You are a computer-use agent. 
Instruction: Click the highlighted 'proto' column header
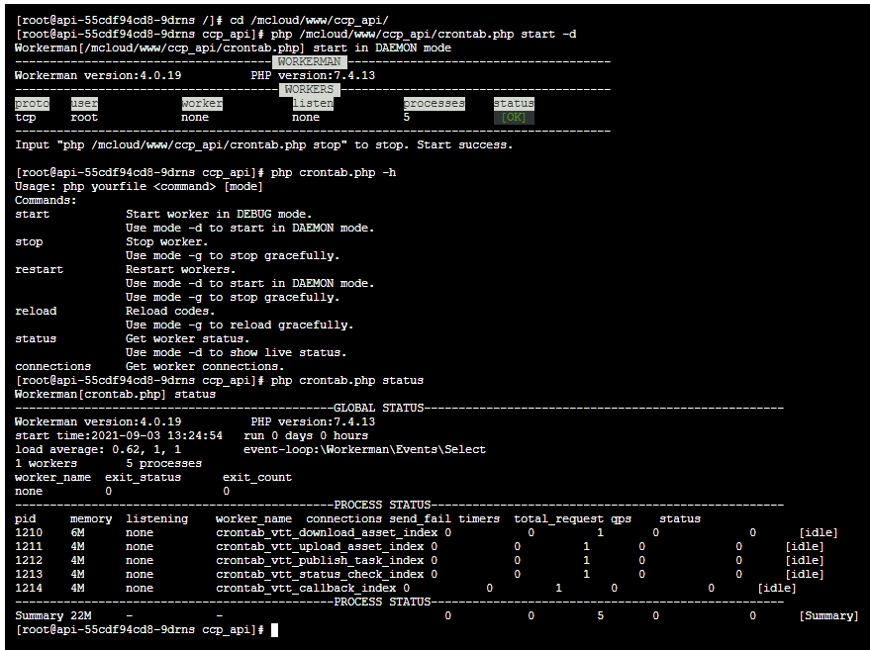click(32, 103)
